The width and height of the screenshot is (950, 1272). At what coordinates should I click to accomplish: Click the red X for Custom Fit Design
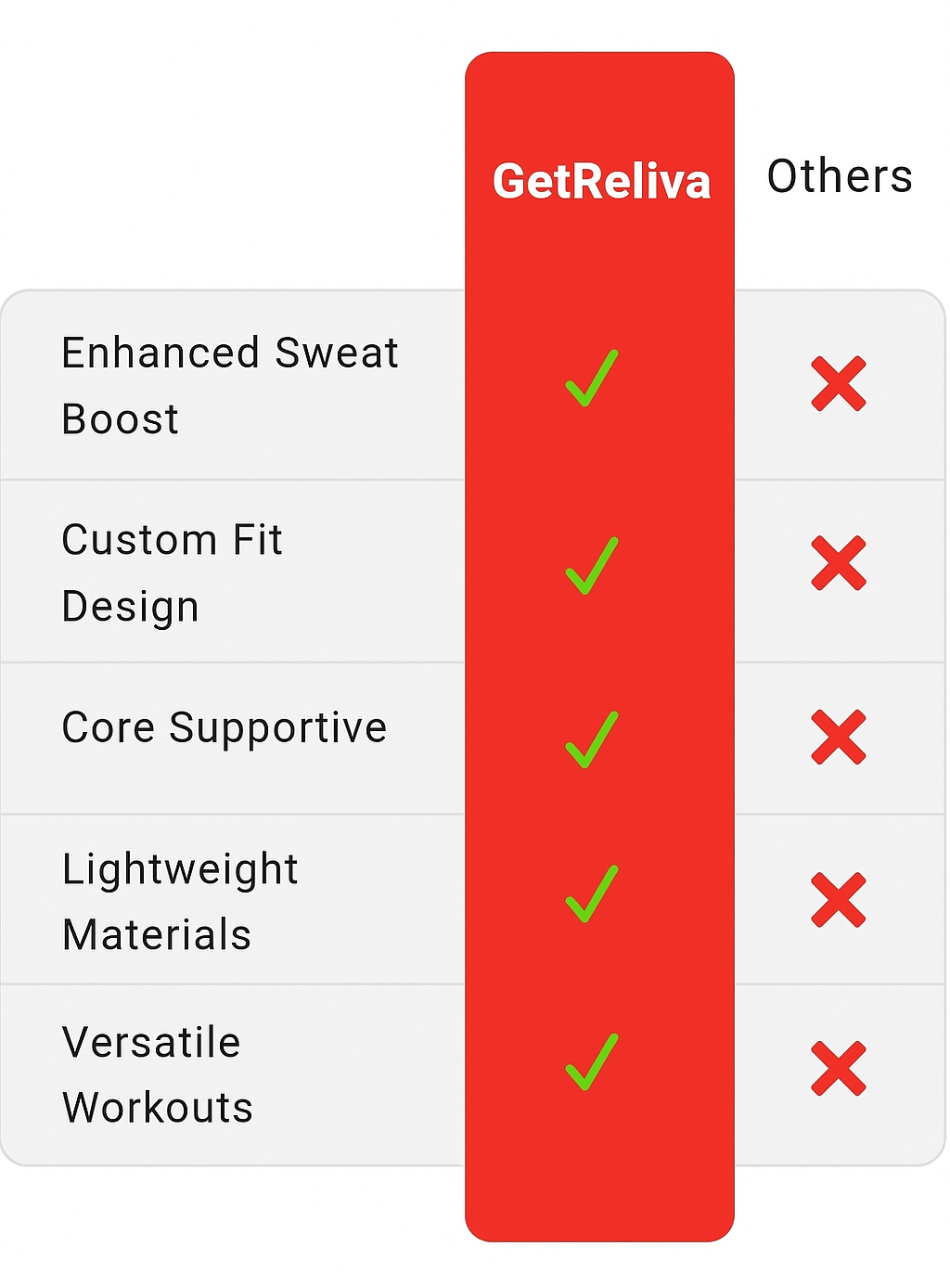pyautogui.click(x=839, y=563)
